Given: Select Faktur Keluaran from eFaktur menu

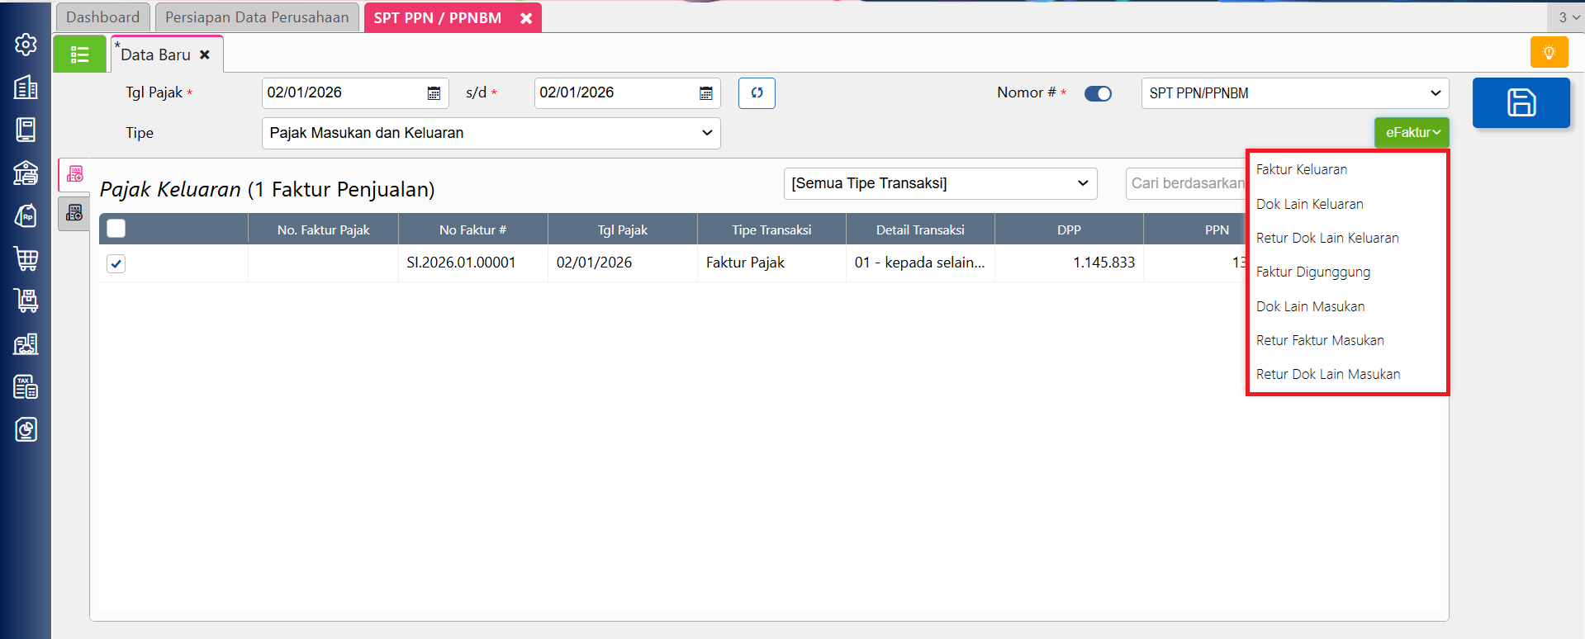Looking at the screenshot, I should coord(1302,169).
